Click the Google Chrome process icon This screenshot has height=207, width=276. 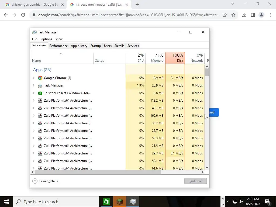point(40,78)
